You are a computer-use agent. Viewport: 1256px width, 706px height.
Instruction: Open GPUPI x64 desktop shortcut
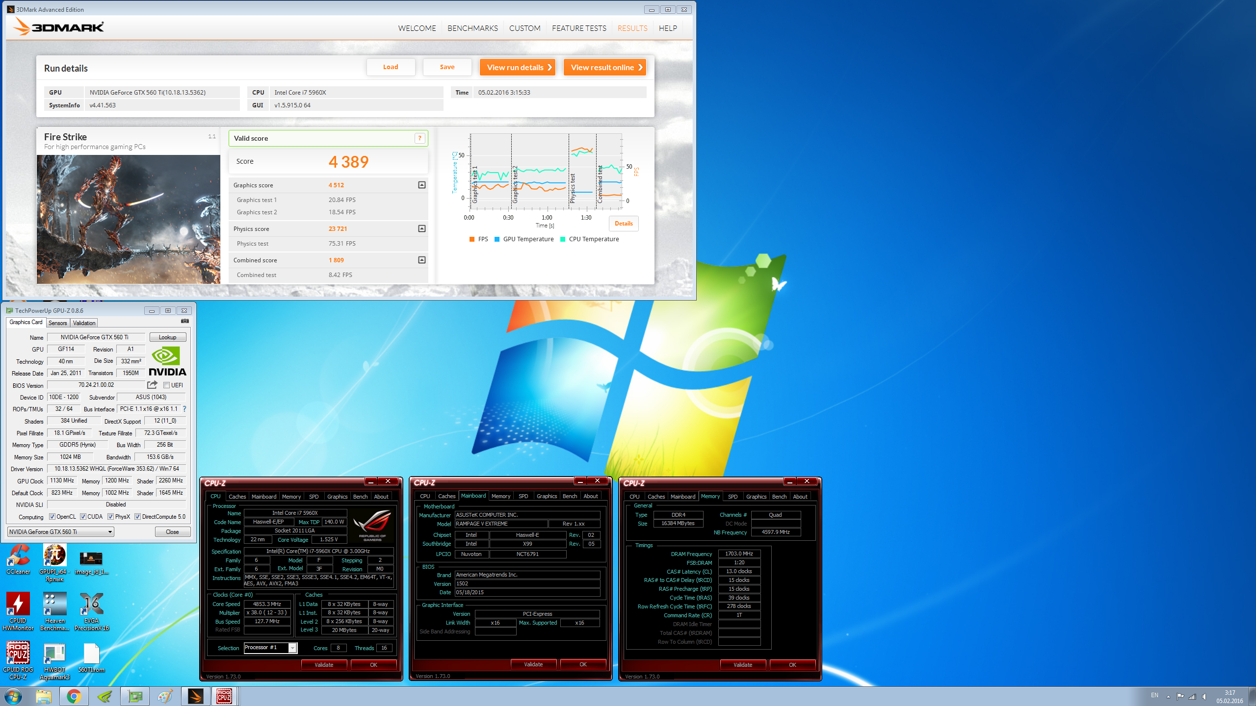click(54, 563)
